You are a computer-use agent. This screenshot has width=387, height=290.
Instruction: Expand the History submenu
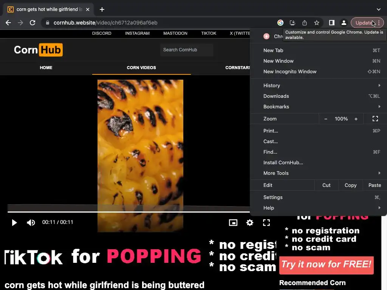tap(318, 85)
